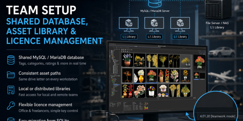Click the Consistent asset paths text
Image resolution: width=243 pixels, height=121 pixels.
click(40, 73)
